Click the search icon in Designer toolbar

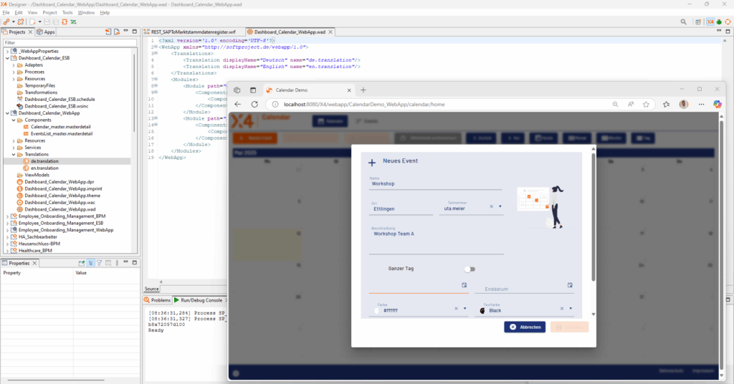[x=683, y=22]
